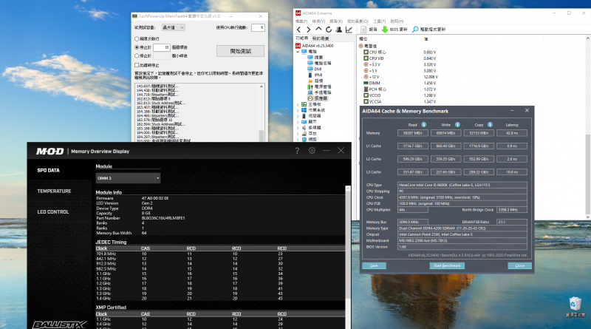Click the up-level arrow in AIDA64 toolbar
The width and height of the screenshot is (591, 329).
tap(318, 29)
